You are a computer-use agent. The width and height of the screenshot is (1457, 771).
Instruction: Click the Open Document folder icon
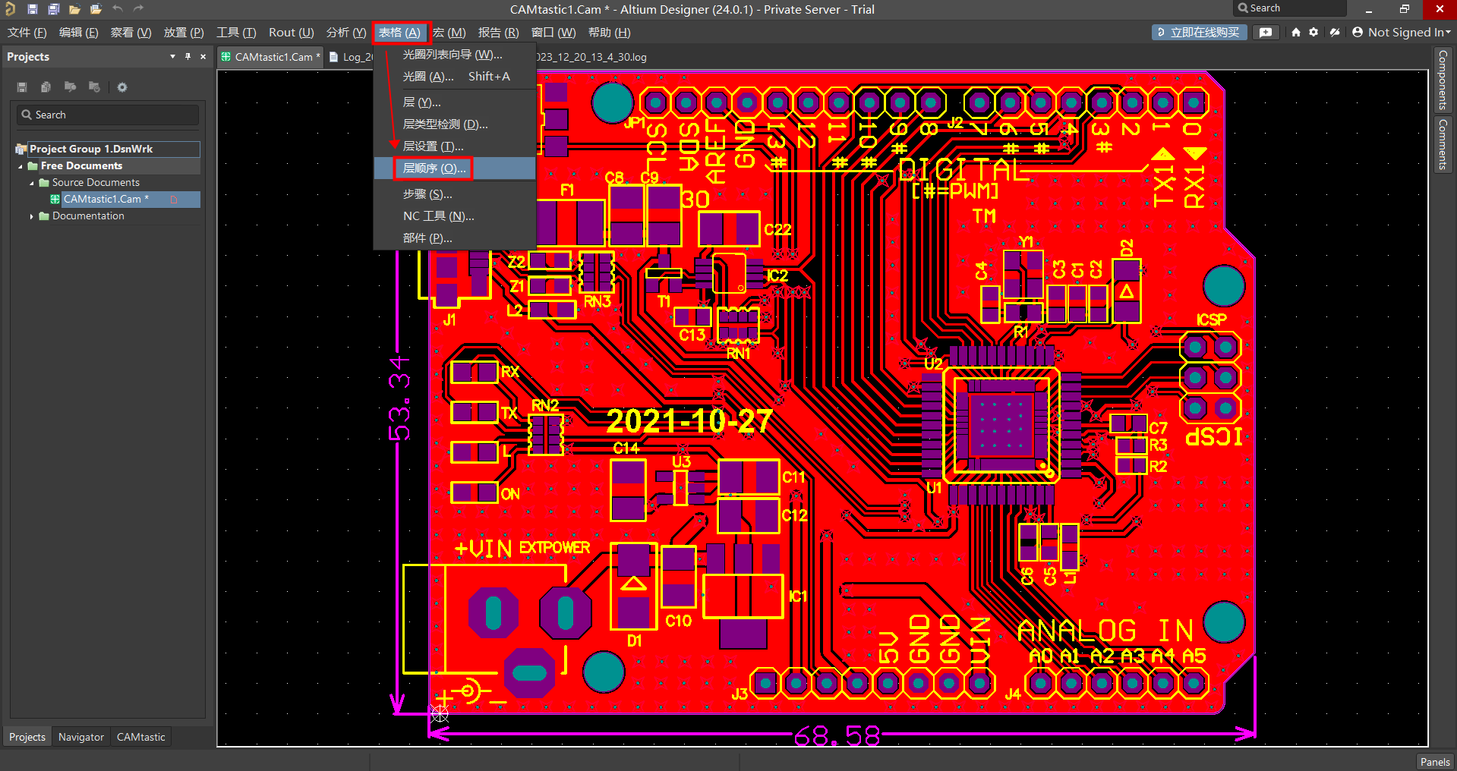pos(74,9)
